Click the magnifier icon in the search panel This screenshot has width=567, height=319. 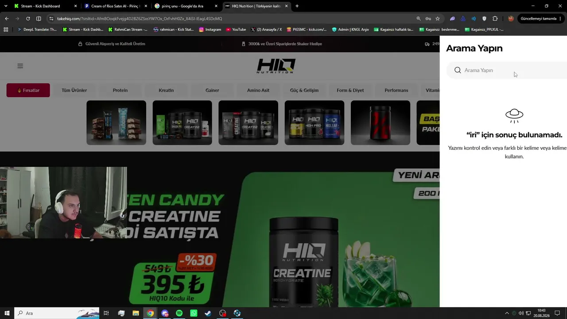[458, 70]
